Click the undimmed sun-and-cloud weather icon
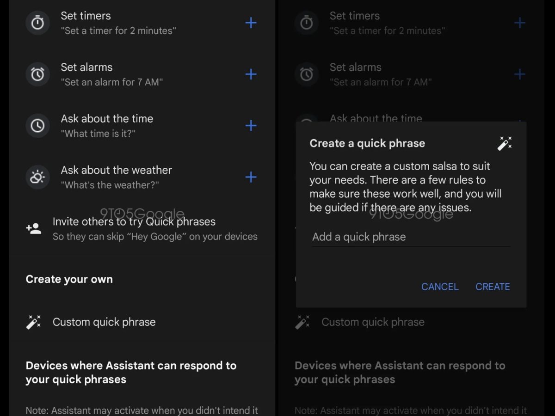The height and width of the screenshot is (416, 555). pos(37,177)
